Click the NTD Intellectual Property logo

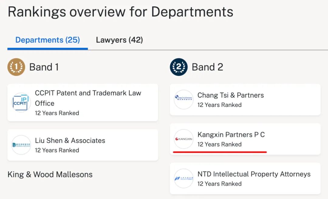183,179
